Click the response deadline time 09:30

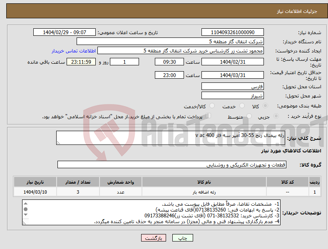169,62
